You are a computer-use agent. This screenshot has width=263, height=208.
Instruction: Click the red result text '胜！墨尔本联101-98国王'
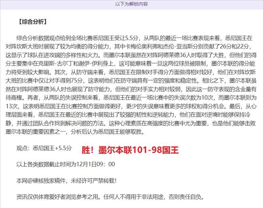tap(130, 150)
